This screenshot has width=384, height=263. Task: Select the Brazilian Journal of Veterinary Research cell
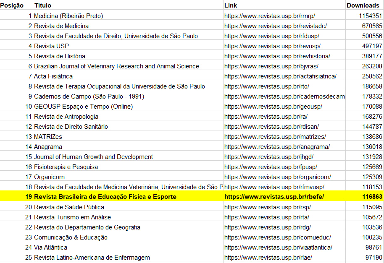[128, 66]
